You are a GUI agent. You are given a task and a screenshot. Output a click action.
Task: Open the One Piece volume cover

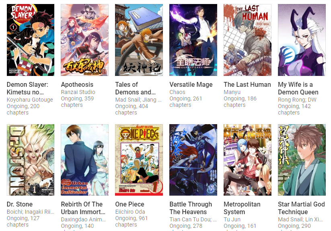click(139, 160)
